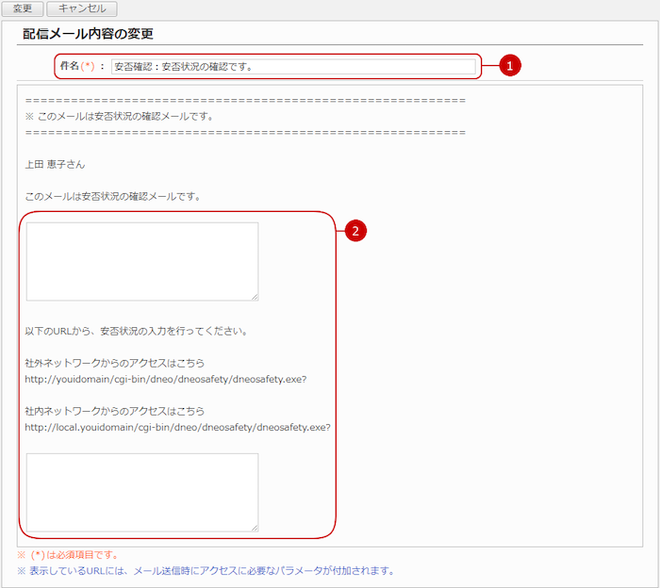
Task: Click the internal network URL local.youidomain
Action: tap(177, 427)
